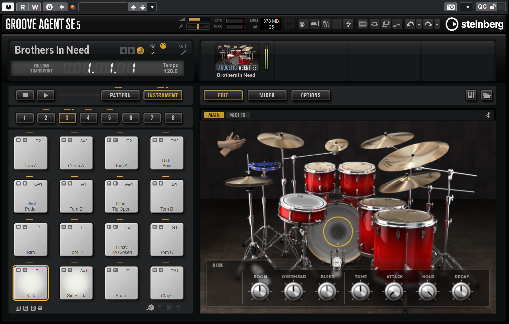Enable Read automation (R) button
This screenshot has width=509, height=324.
pos(23,7)
